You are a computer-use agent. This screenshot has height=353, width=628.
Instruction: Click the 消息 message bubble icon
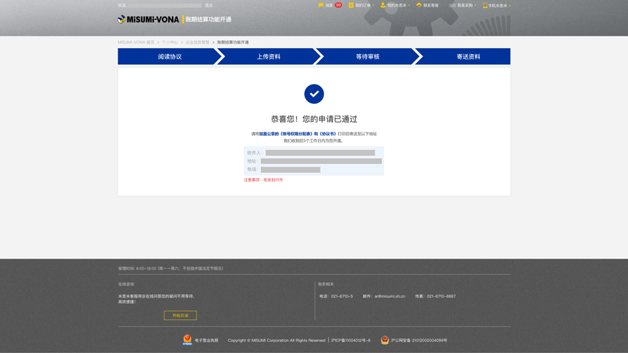(x=321, y=5)
